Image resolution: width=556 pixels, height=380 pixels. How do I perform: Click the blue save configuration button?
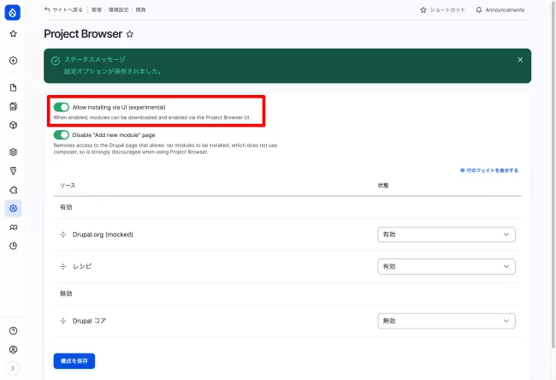pos(74,361)
